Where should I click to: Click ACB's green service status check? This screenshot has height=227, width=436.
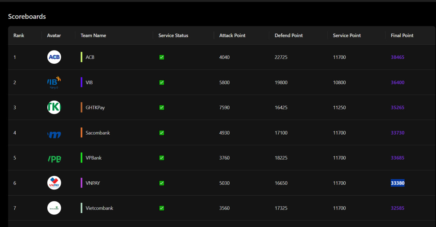click(161, 57)
